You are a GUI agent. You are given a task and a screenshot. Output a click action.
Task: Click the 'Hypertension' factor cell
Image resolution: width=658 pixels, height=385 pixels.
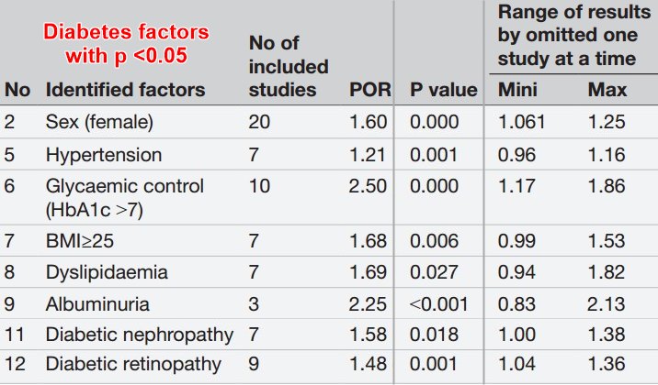point(103,154)
